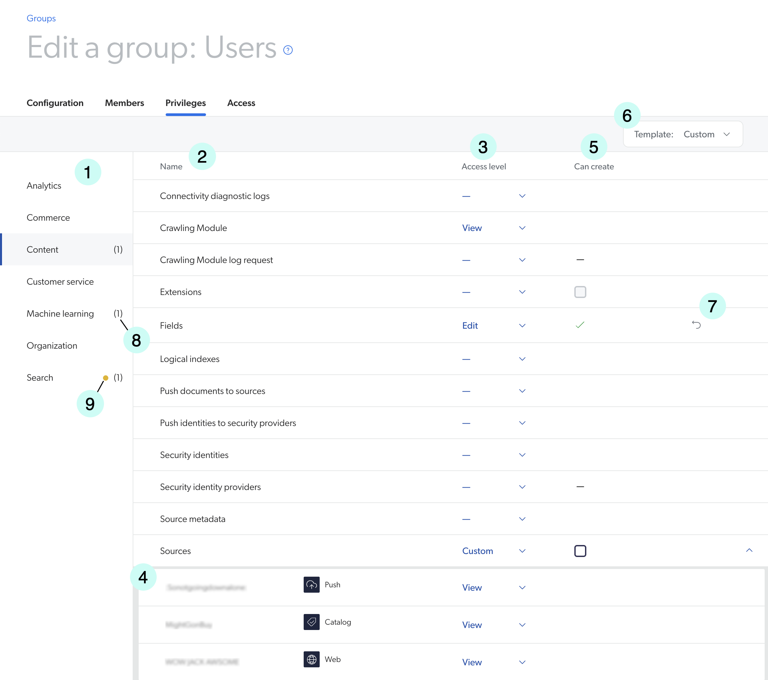Click the Web source type icon
This screenshot has height=680, width=768.
(x=311, y=659)
